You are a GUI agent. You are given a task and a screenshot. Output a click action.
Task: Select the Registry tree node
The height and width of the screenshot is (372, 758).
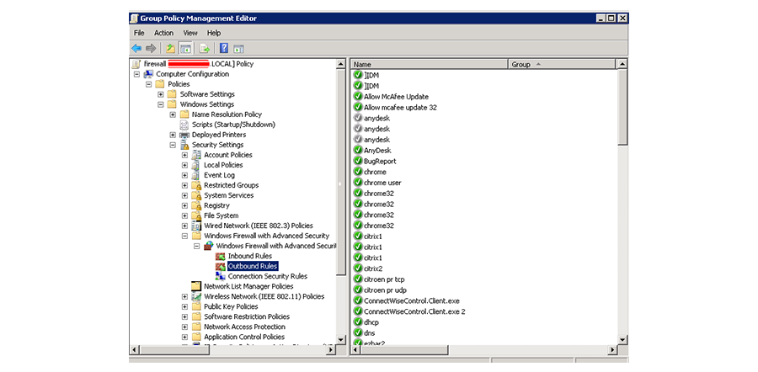pyautogui.click(x=216, y=206)
